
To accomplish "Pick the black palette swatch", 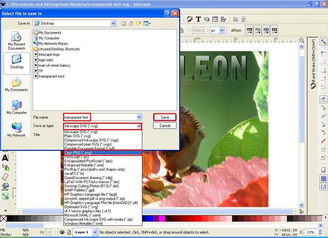I will (10, 219).
